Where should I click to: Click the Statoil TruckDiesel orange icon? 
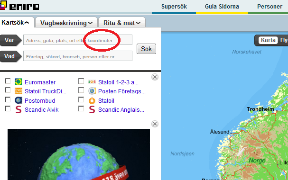point(19,91)
